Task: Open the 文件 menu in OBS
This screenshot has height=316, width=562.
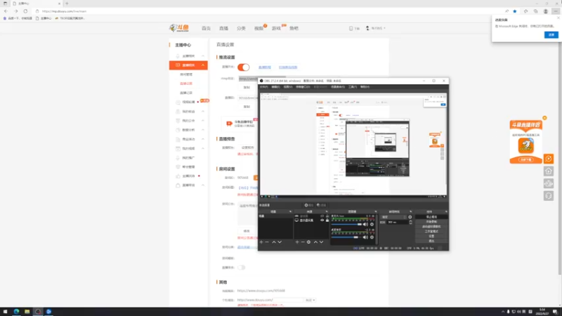Action: (263, 87)
